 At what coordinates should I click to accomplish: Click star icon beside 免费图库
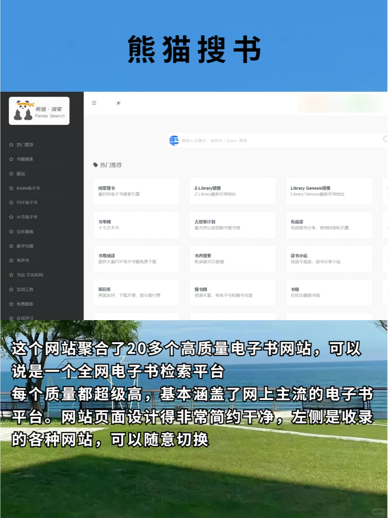click(11, 304)
